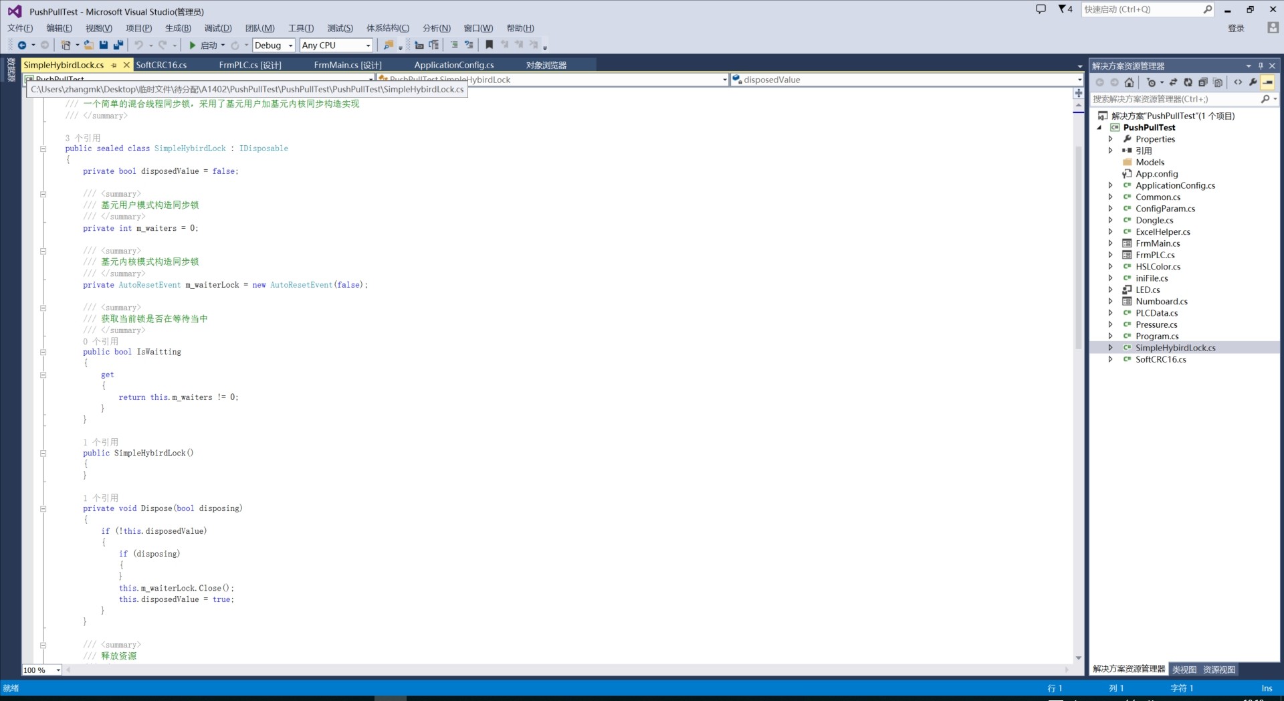The height and width of the screenshot is (701, 1284).
Task: Open the Solution Explorer window options arrow
Action: [1249, 66]
